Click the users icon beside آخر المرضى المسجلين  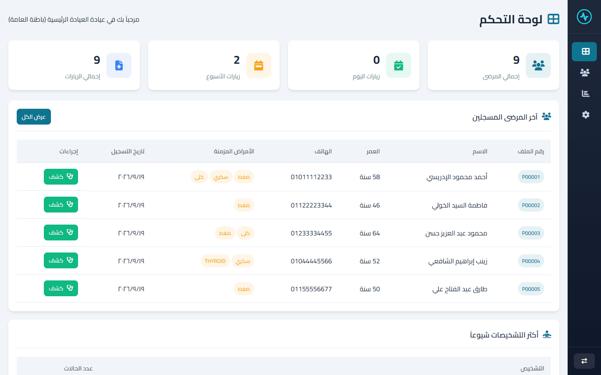[x=546, y=116]
